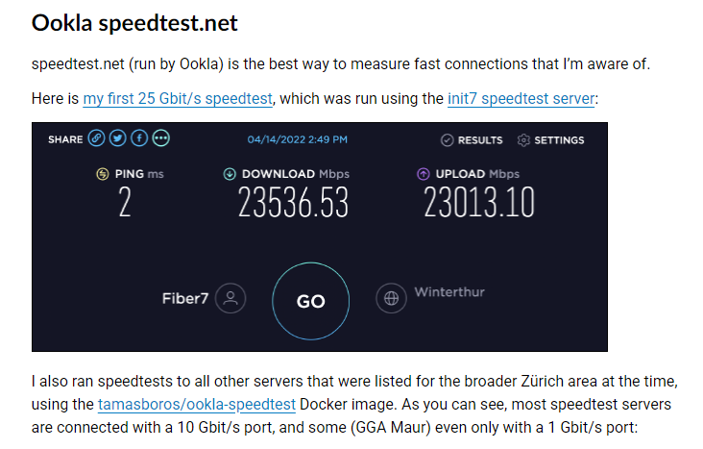This screenshot has width=703, height=449.
Task: Click the Winterthur server globe icon
Action: point(391,298)
